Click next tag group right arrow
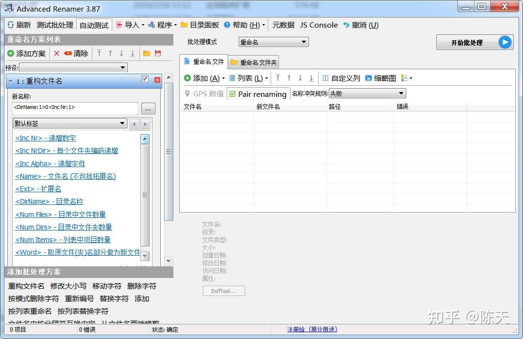This screenshot has height=339, width=523. (145, 124)
